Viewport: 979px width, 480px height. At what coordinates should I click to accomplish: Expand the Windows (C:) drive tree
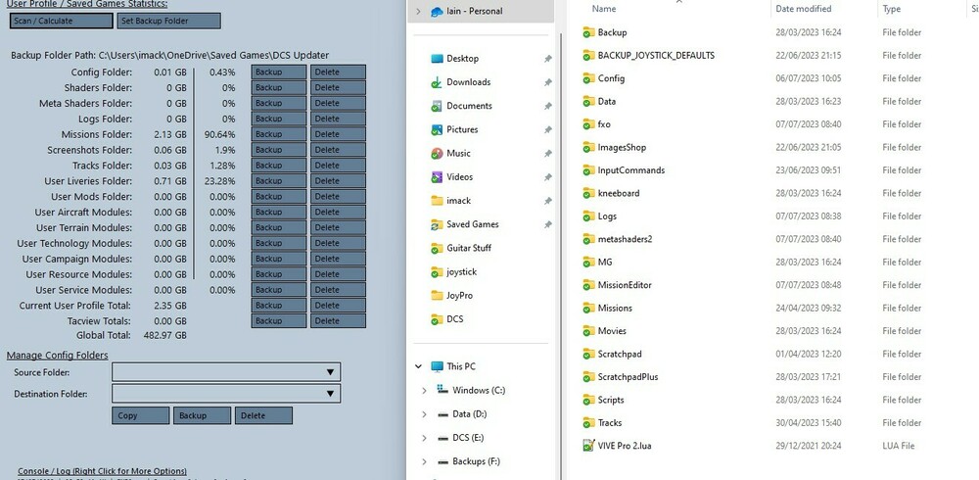[424, 391]
